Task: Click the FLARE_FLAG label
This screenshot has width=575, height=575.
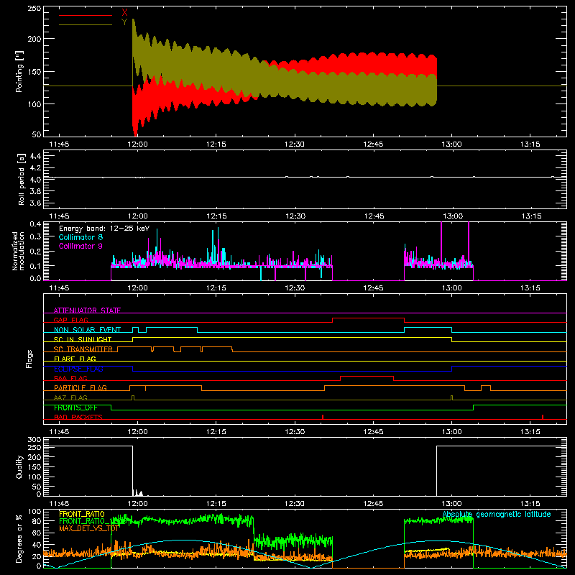Action: (75, 359)
